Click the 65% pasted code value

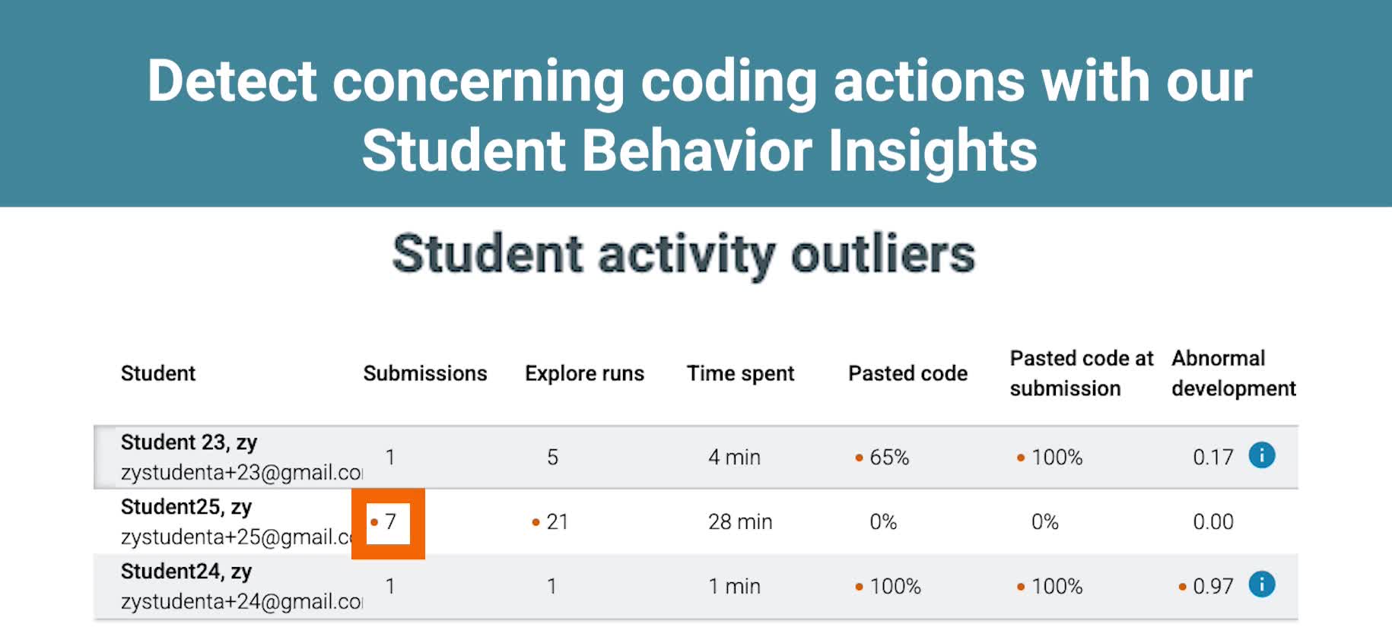(x=882, y=458)
